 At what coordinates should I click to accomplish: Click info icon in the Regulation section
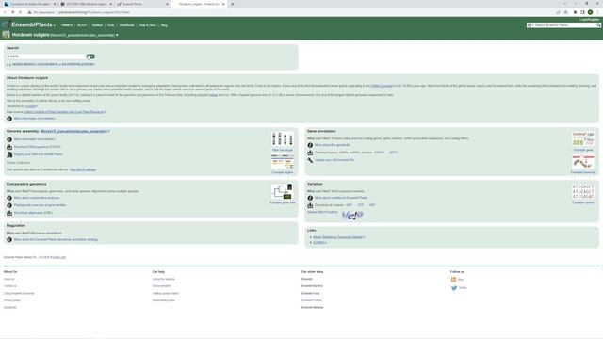[x=9, y=239]
